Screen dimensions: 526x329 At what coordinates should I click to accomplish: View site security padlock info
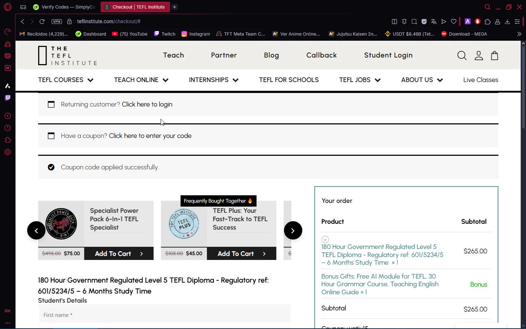coord(69,21)
